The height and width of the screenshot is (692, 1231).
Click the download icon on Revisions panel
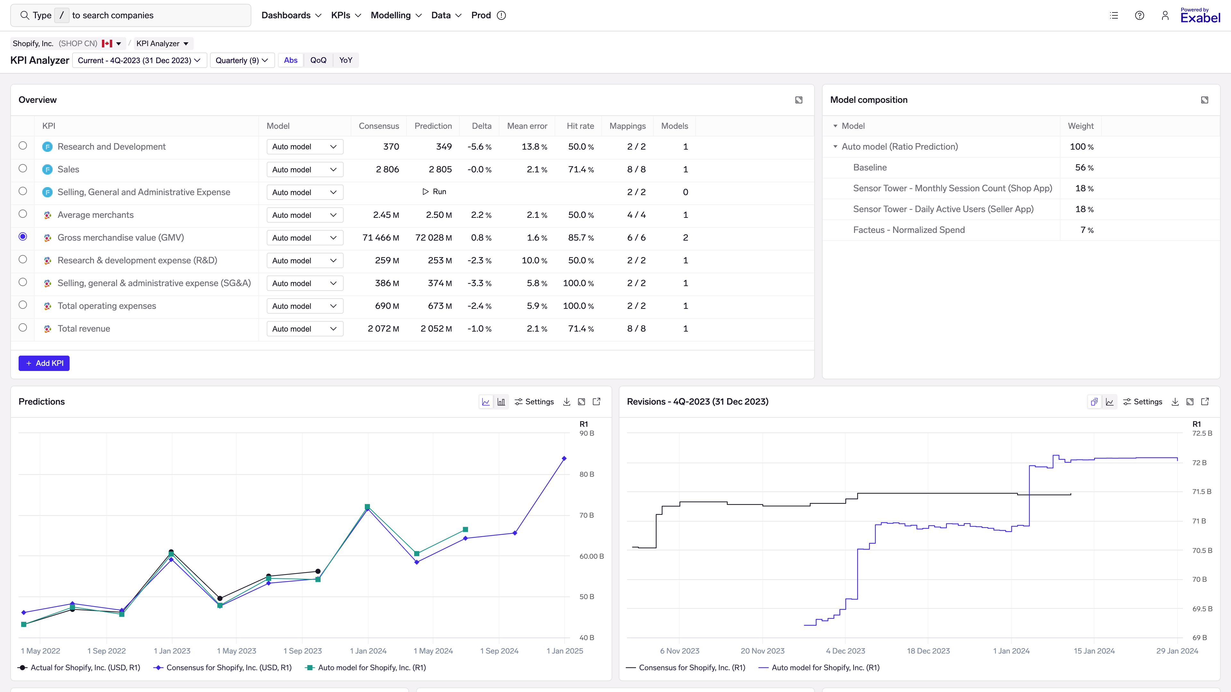point(1175,402)
